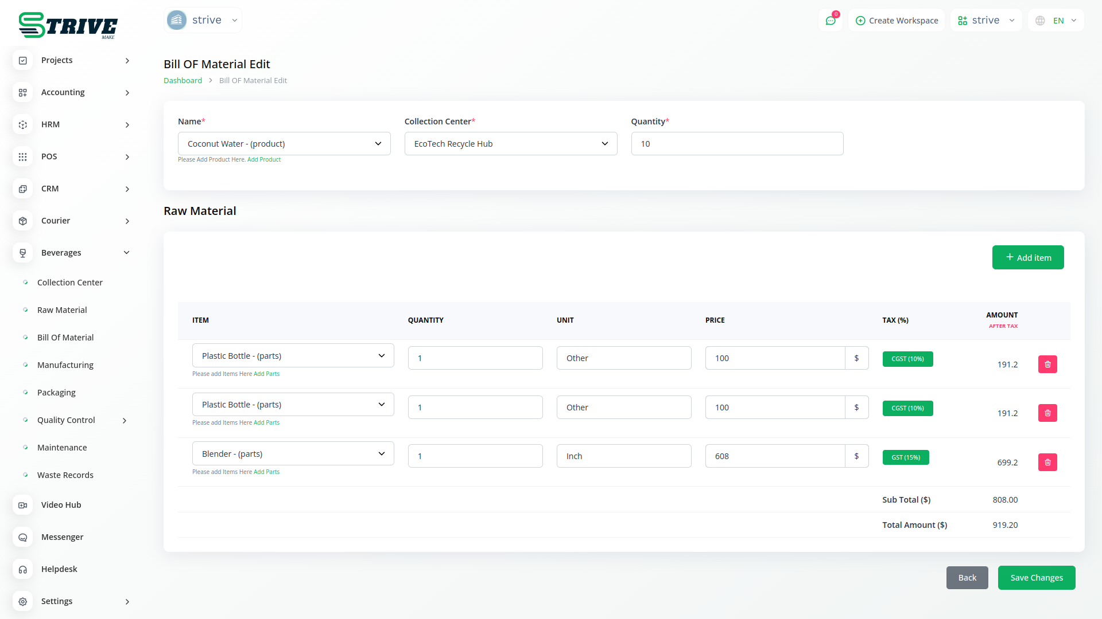Go to Waste Records menu item
1102x619 pixels.
click(x=65, y=475)
